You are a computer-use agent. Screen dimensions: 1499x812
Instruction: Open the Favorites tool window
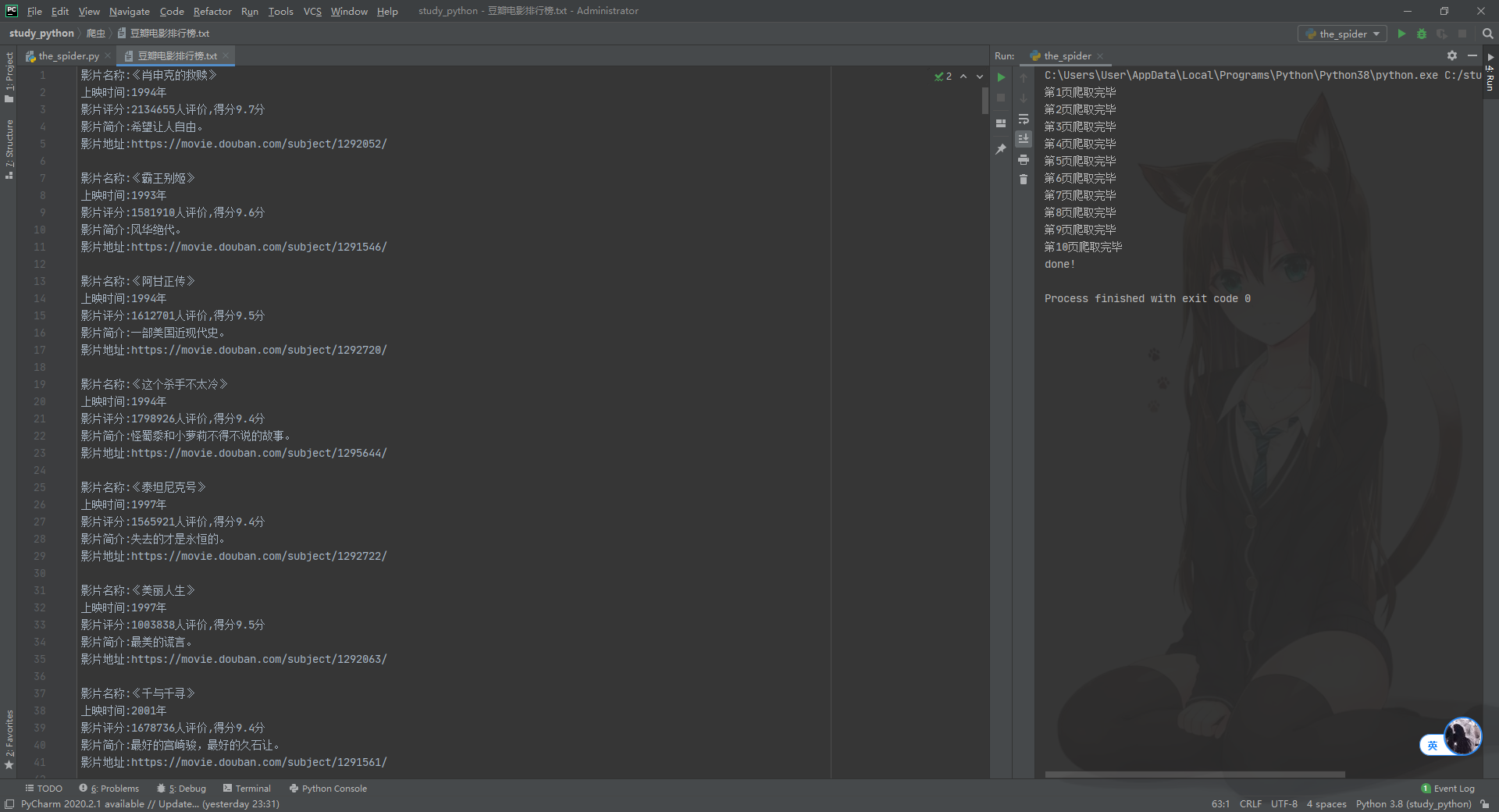(x=9, y=739)
